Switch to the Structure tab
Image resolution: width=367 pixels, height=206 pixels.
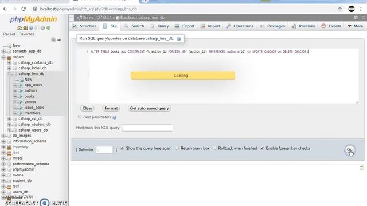[x=85, y=26]
